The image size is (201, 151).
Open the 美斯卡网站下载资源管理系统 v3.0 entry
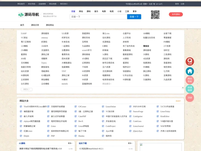(x=40, y=149)
